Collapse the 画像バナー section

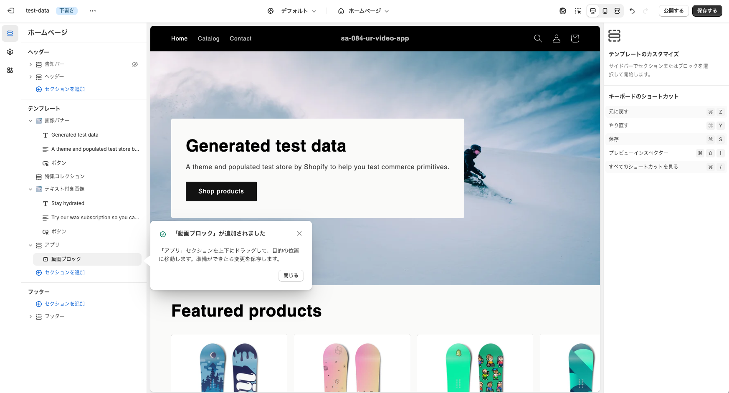[30, 121]
